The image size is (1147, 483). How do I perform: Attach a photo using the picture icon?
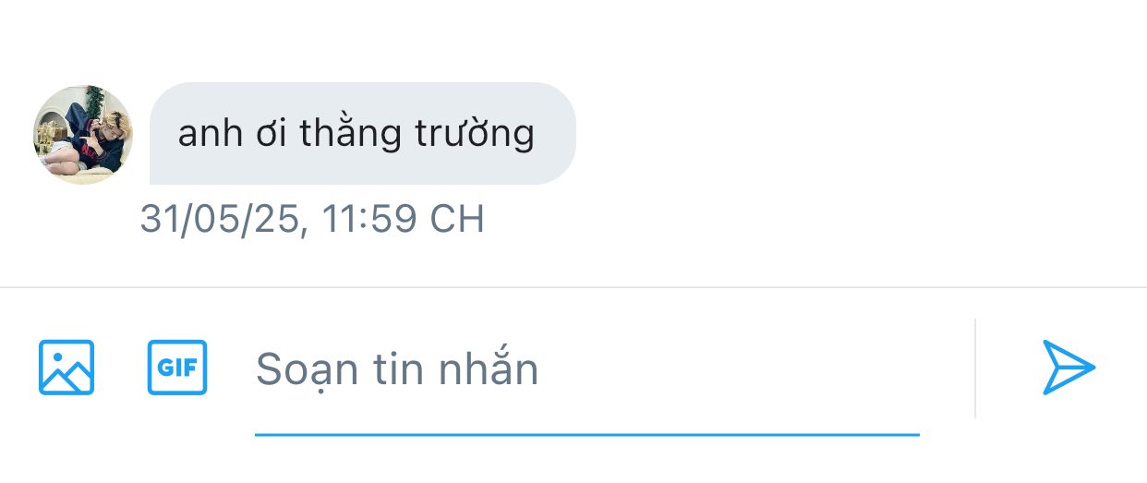pos(66,368)
